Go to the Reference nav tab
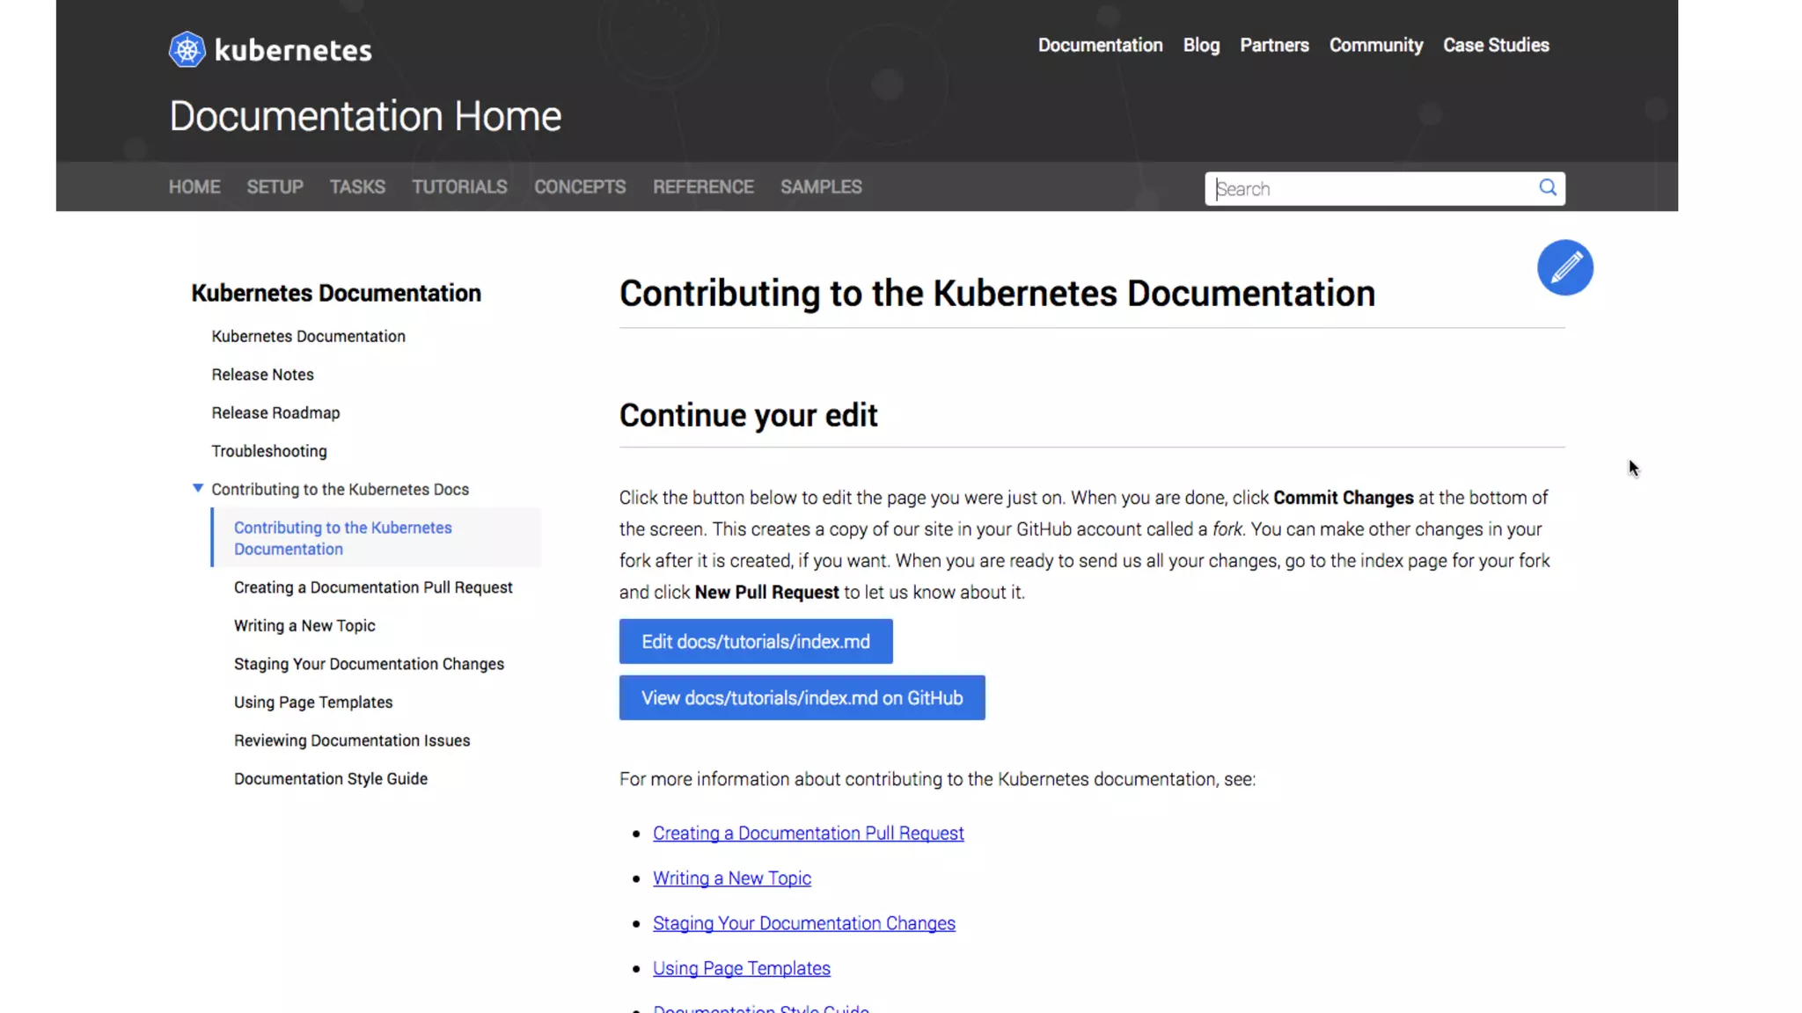1802x1013 pixels. (x=703, y=187)
